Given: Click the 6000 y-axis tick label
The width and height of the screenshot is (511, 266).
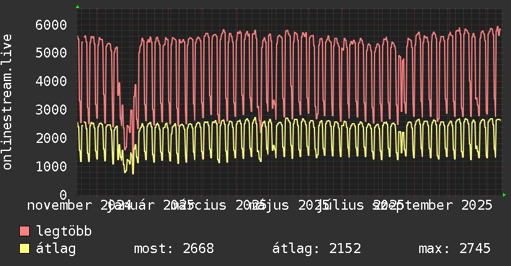Looking at the screenshot, I should [50, 25].
